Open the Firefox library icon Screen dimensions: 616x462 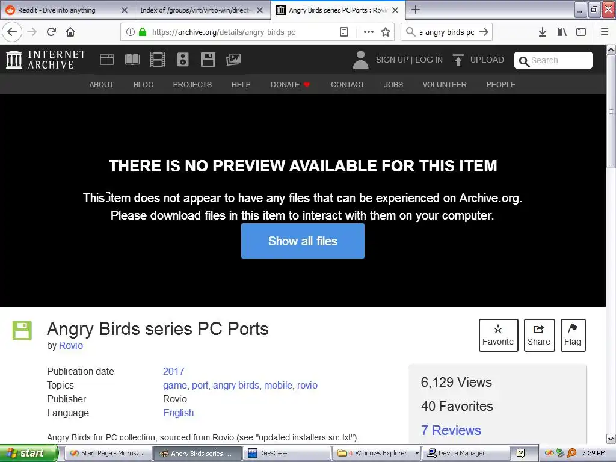click(562, 32)
